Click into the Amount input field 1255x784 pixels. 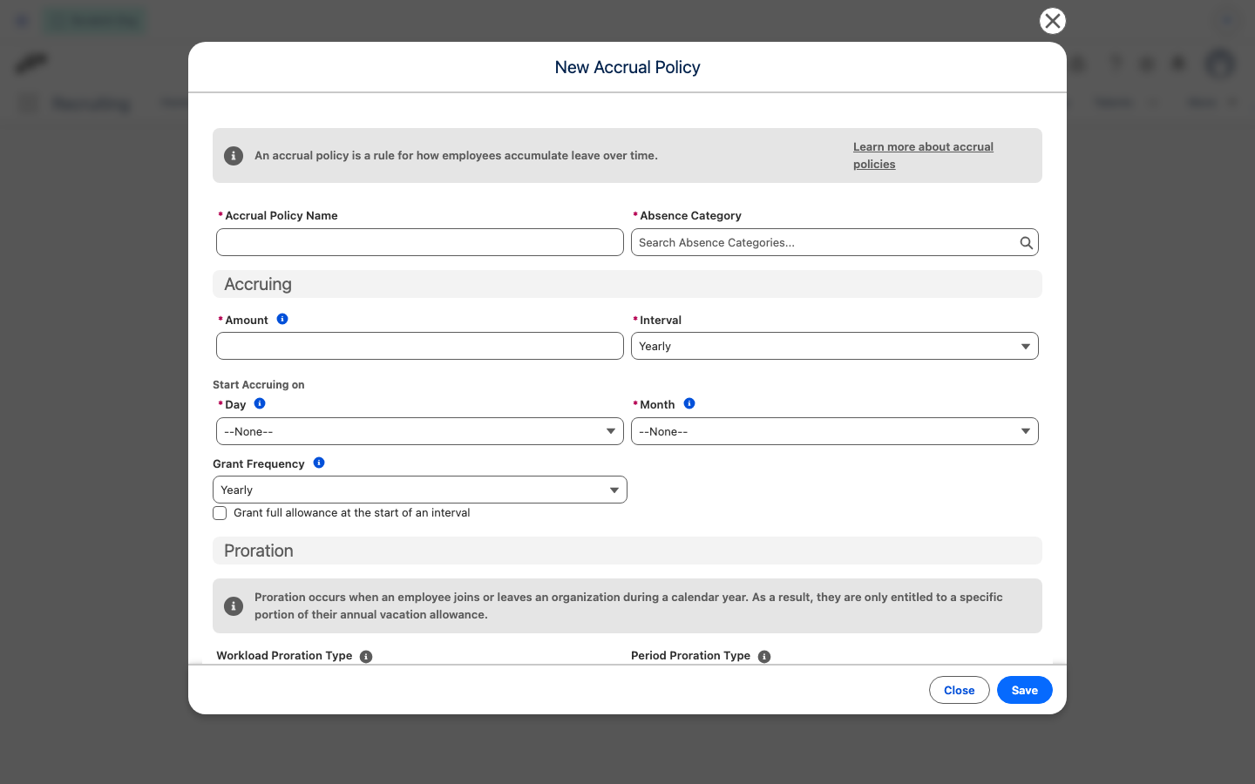pos(420,346)
